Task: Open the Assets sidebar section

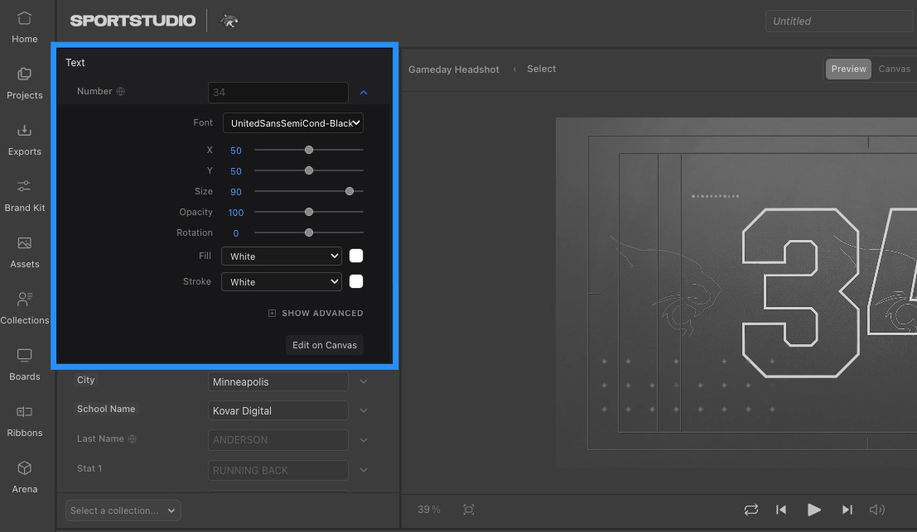Action: (25, 253)
